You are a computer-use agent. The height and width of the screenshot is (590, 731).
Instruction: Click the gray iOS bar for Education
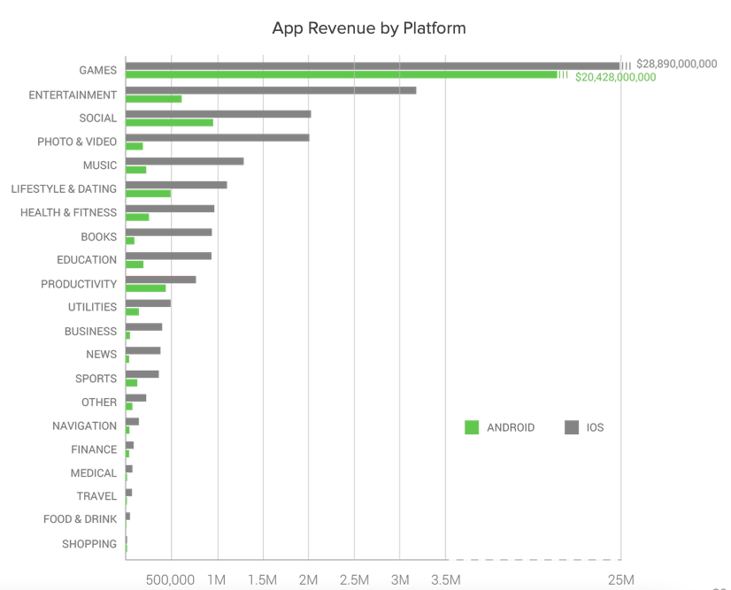point(168,256)
